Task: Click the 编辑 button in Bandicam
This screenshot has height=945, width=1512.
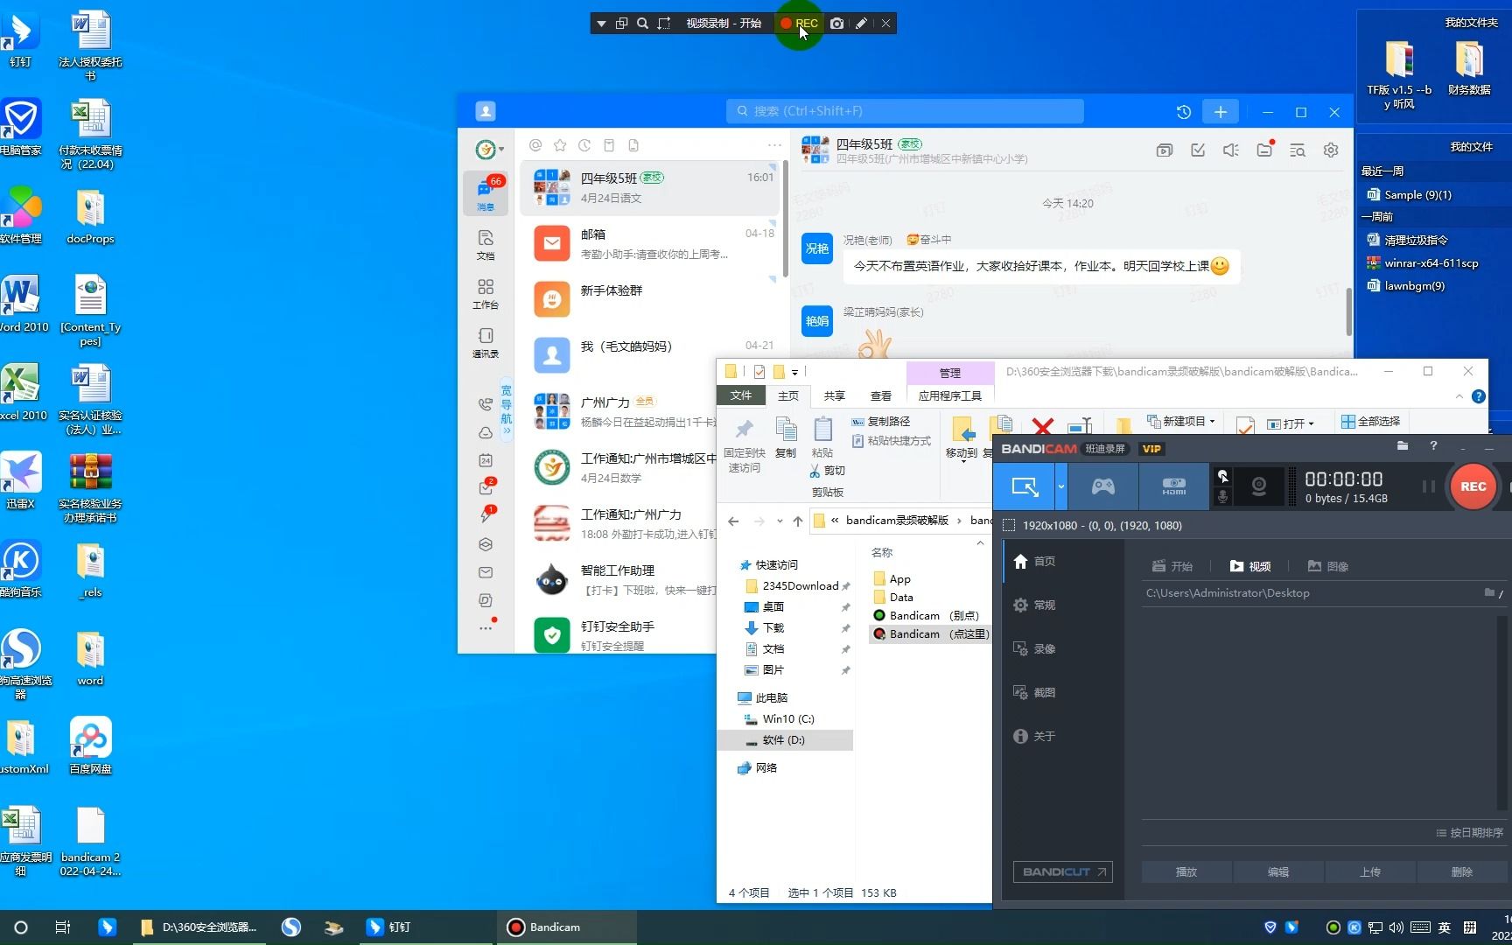Action: (1278, 872)
